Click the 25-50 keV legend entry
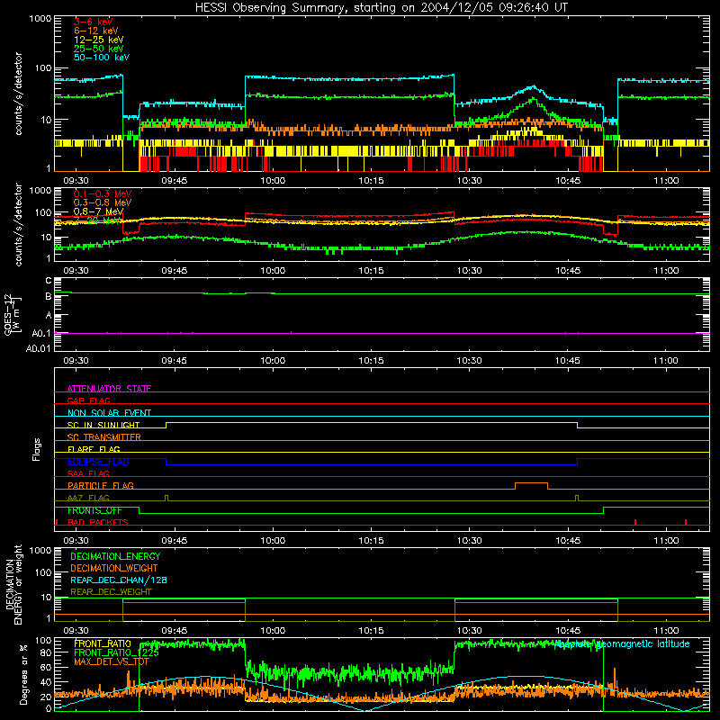Viewport: 720px width, 720px height. pyautogui.click(x=99, y=49)
